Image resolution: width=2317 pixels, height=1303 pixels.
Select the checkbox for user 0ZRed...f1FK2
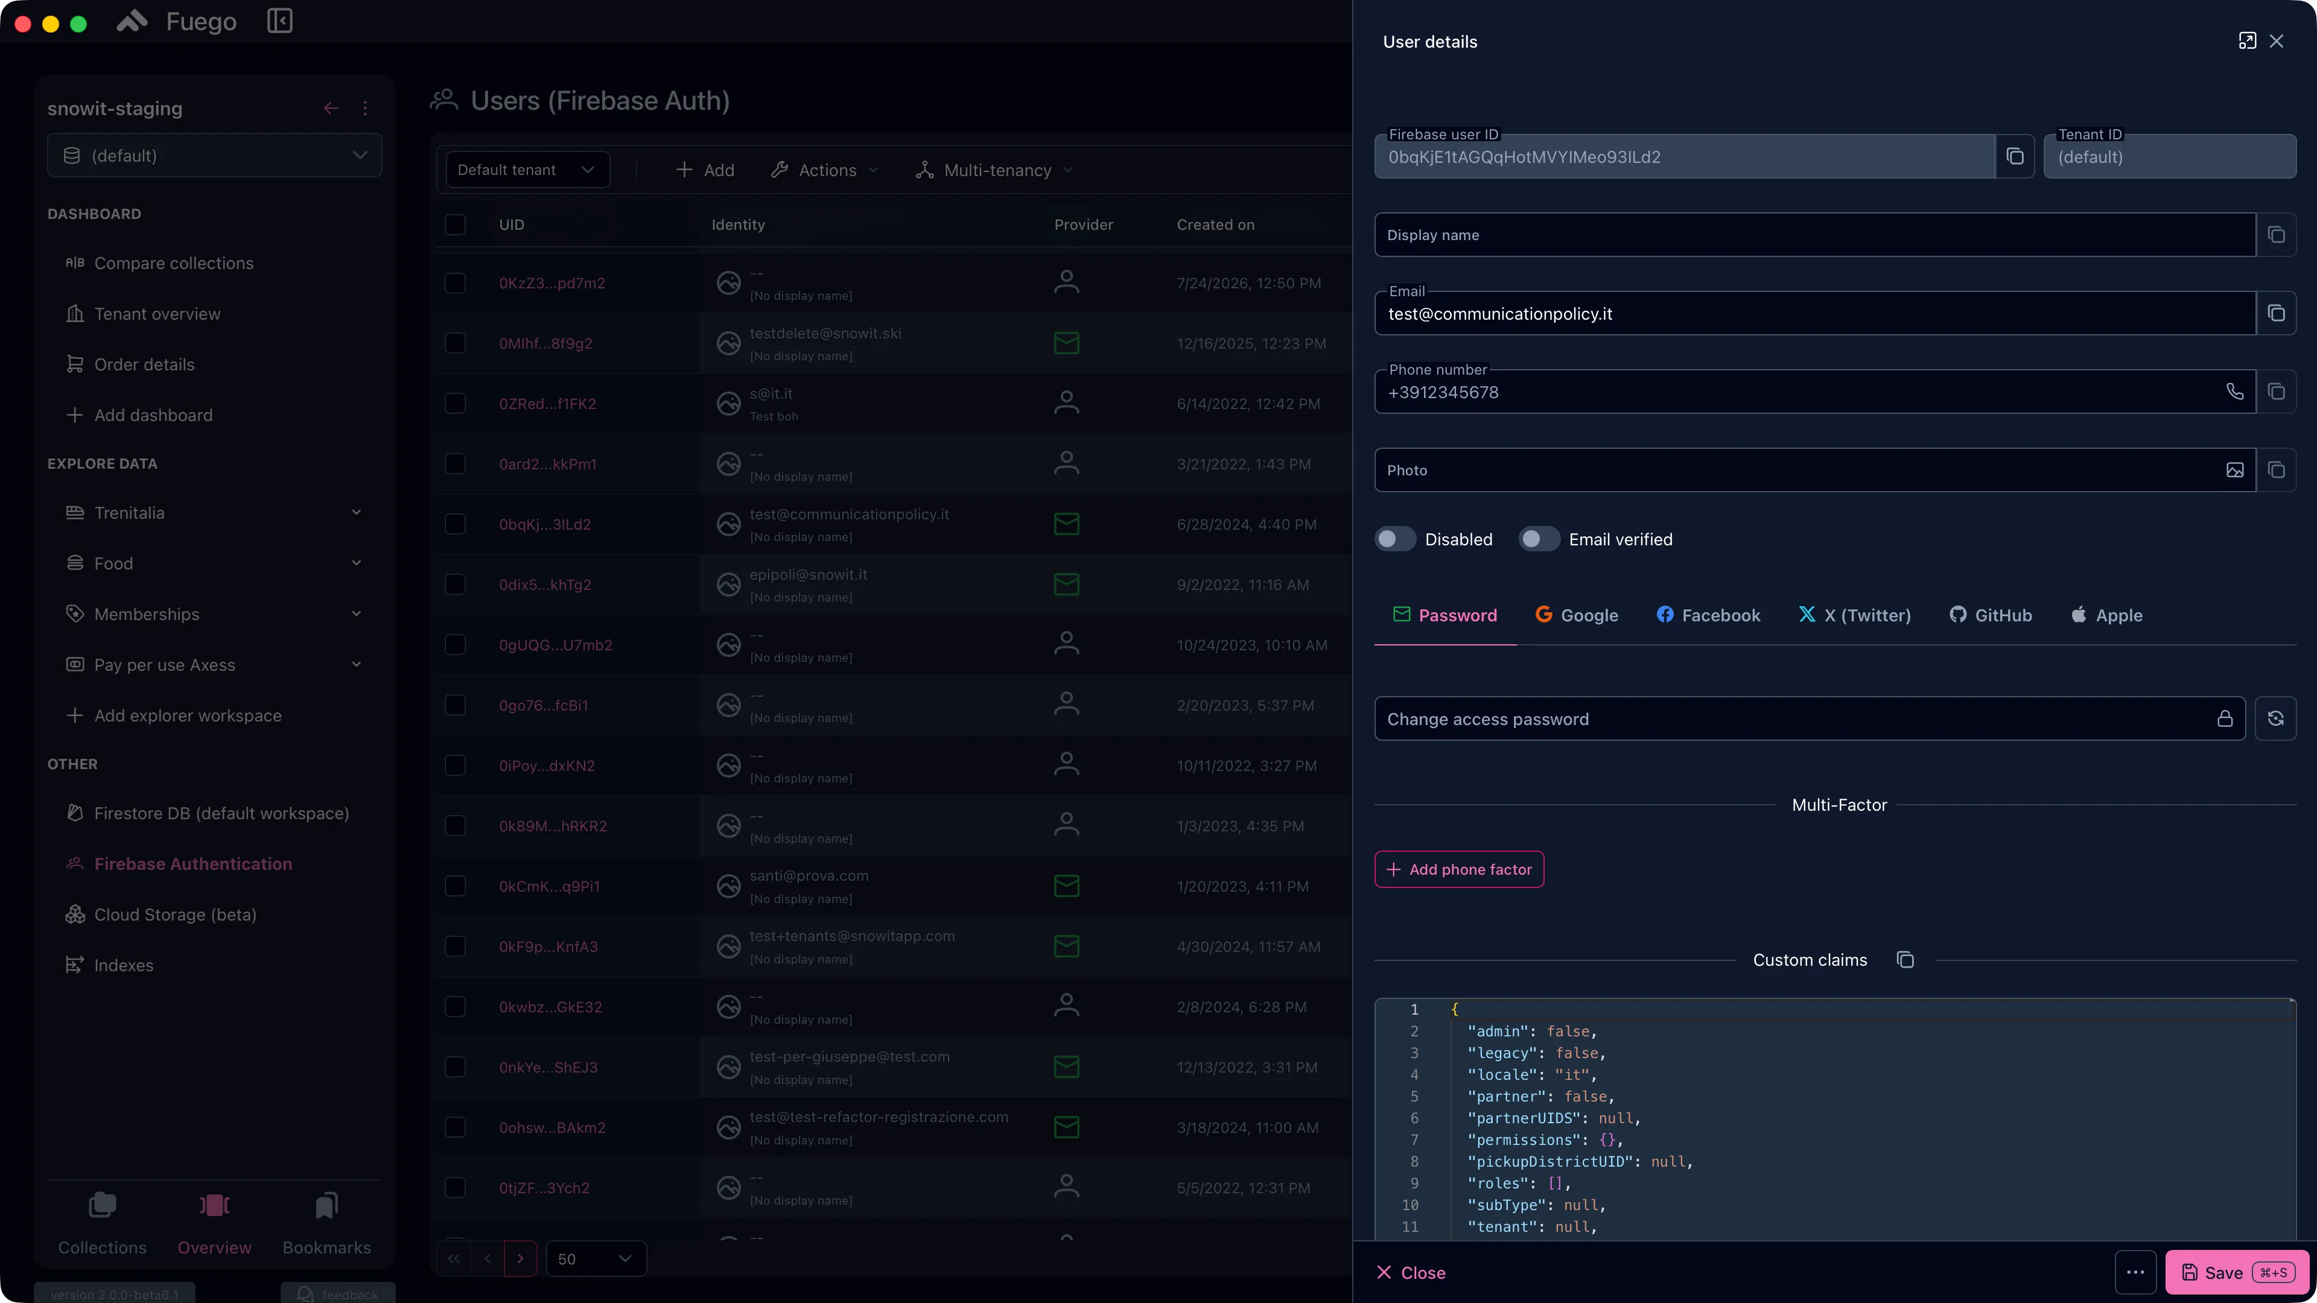point(455,403)
